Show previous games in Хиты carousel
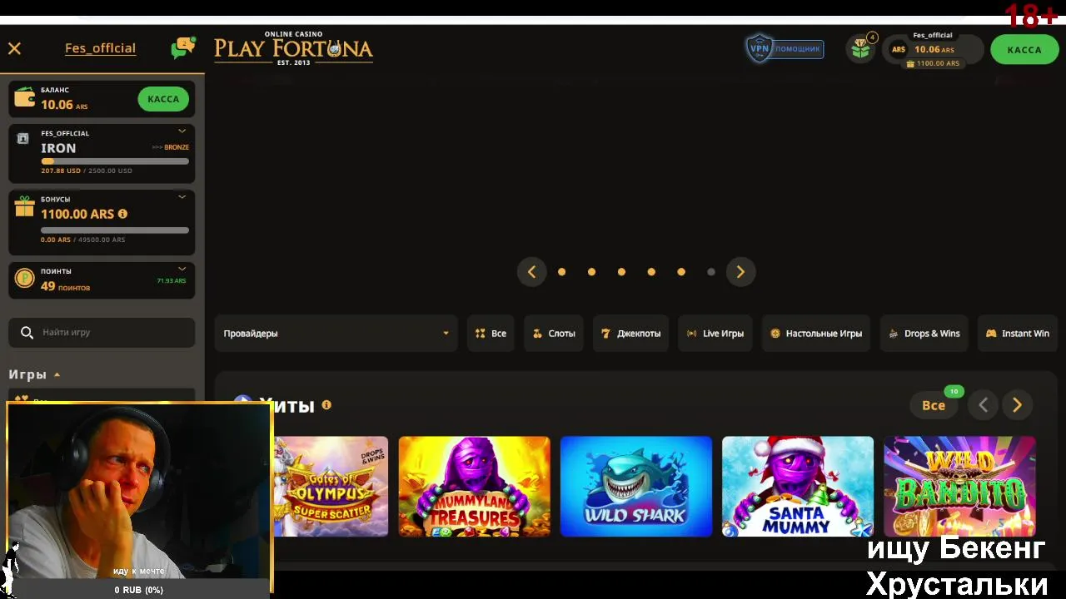Image resolution: width=1066 pixels, height=599 pixels. click(x=983, y=405)
